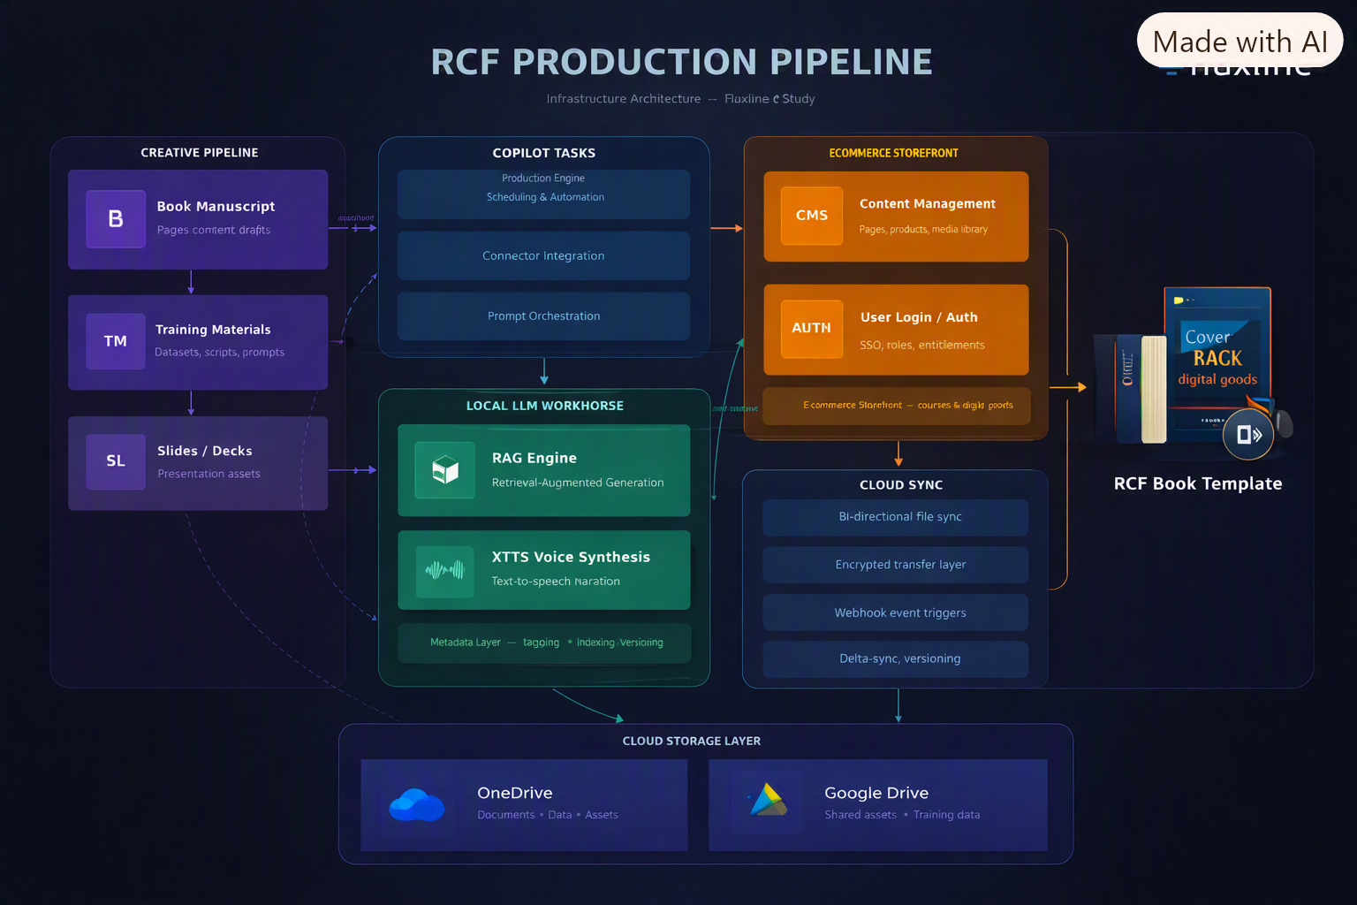Click the blue OneDrive cloud icon

417,803
